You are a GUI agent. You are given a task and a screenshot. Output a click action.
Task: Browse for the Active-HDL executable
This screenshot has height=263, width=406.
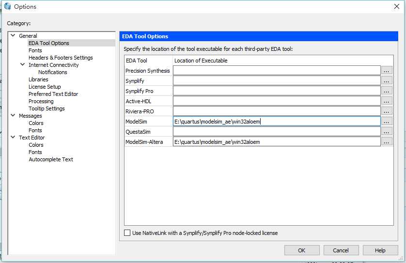click(386, 101)
